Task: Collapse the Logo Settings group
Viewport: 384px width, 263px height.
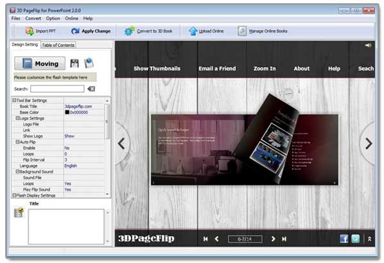Action: pyautogui.click(x=17, y=118)
